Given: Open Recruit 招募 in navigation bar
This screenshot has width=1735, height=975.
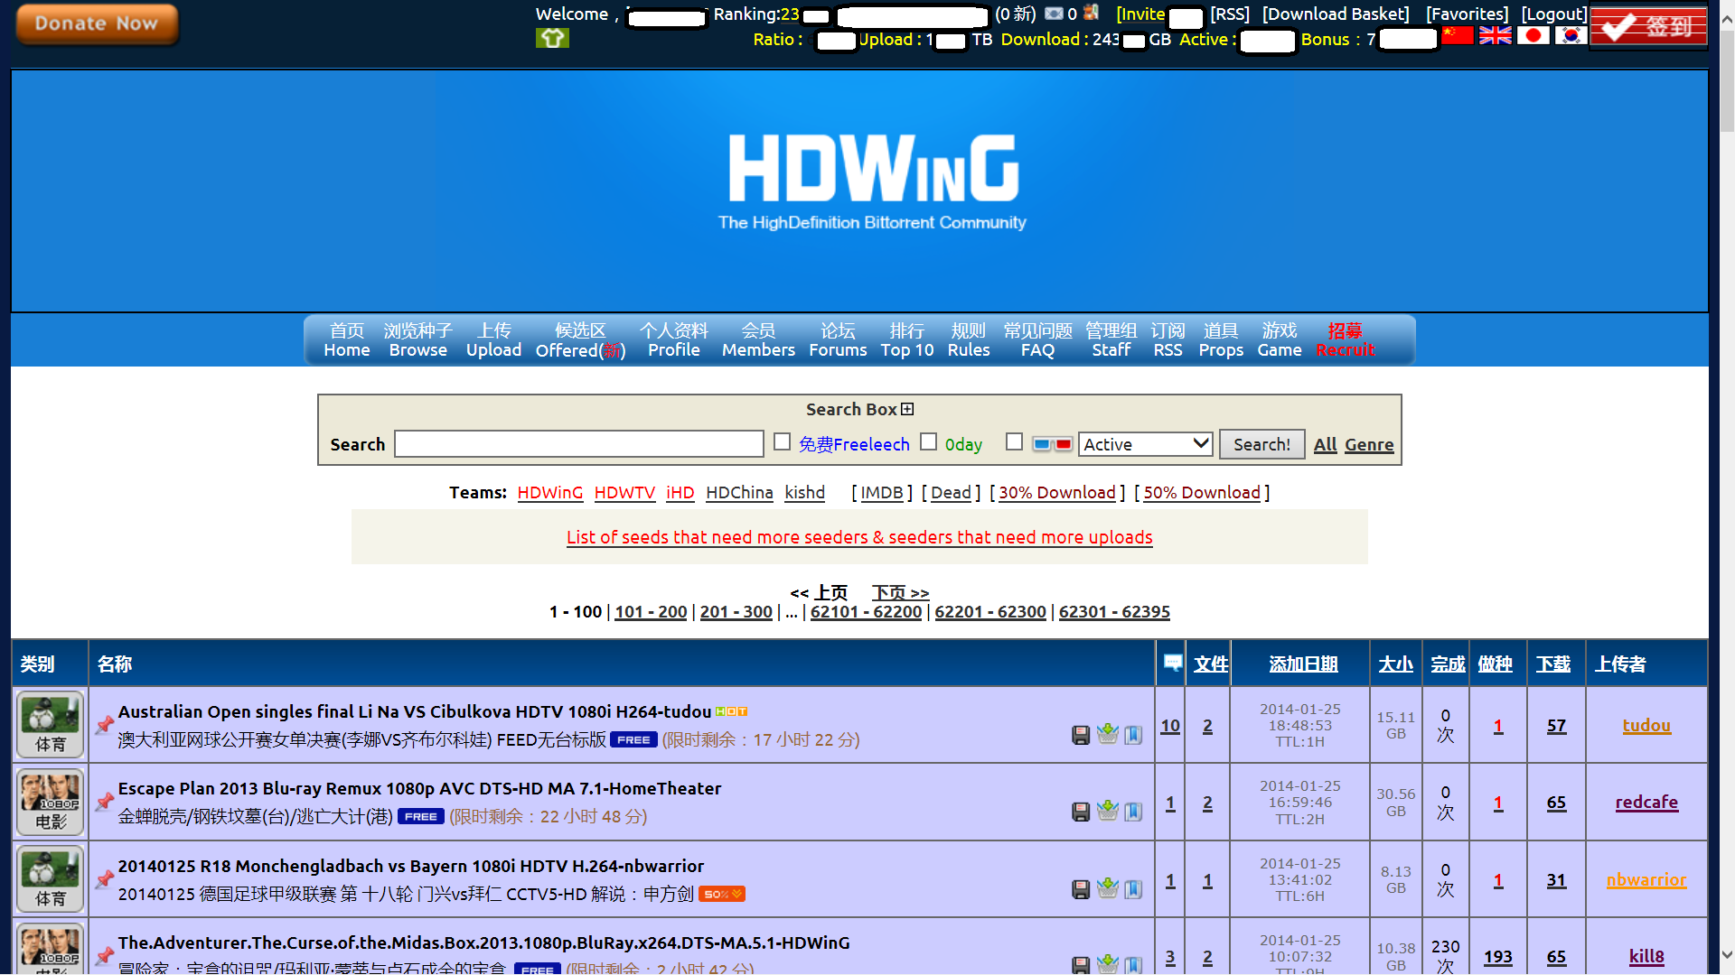Looking at the screenshot, I should 1346,340.
